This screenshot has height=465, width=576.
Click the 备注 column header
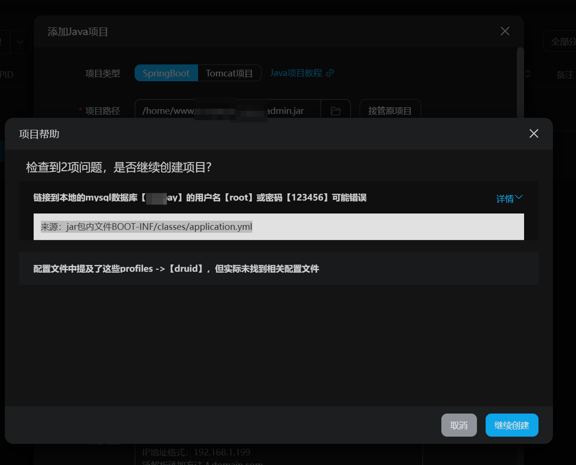[564, 75]
